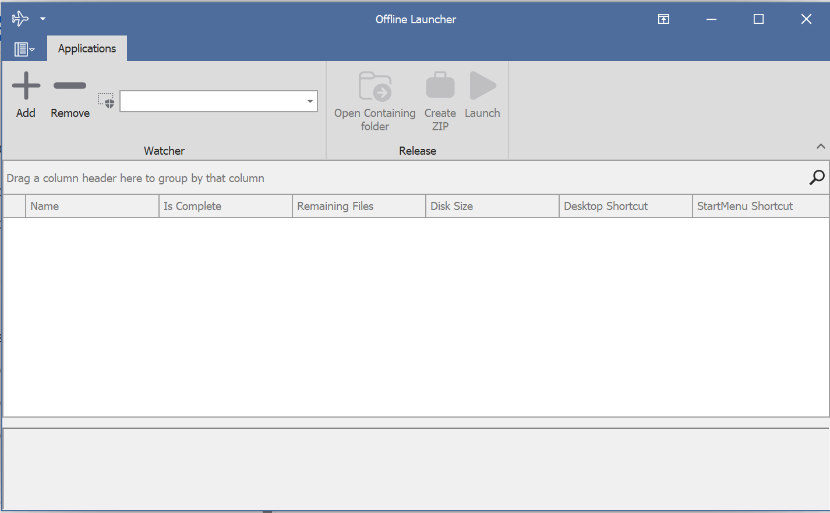Click the Disk Size column header

[x=492, y=206]
